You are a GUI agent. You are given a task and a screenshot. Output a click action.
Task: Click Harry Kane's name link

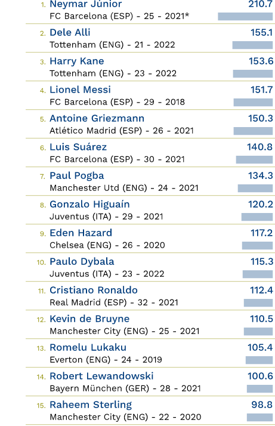pyautogui.click(x=76, y=61)
